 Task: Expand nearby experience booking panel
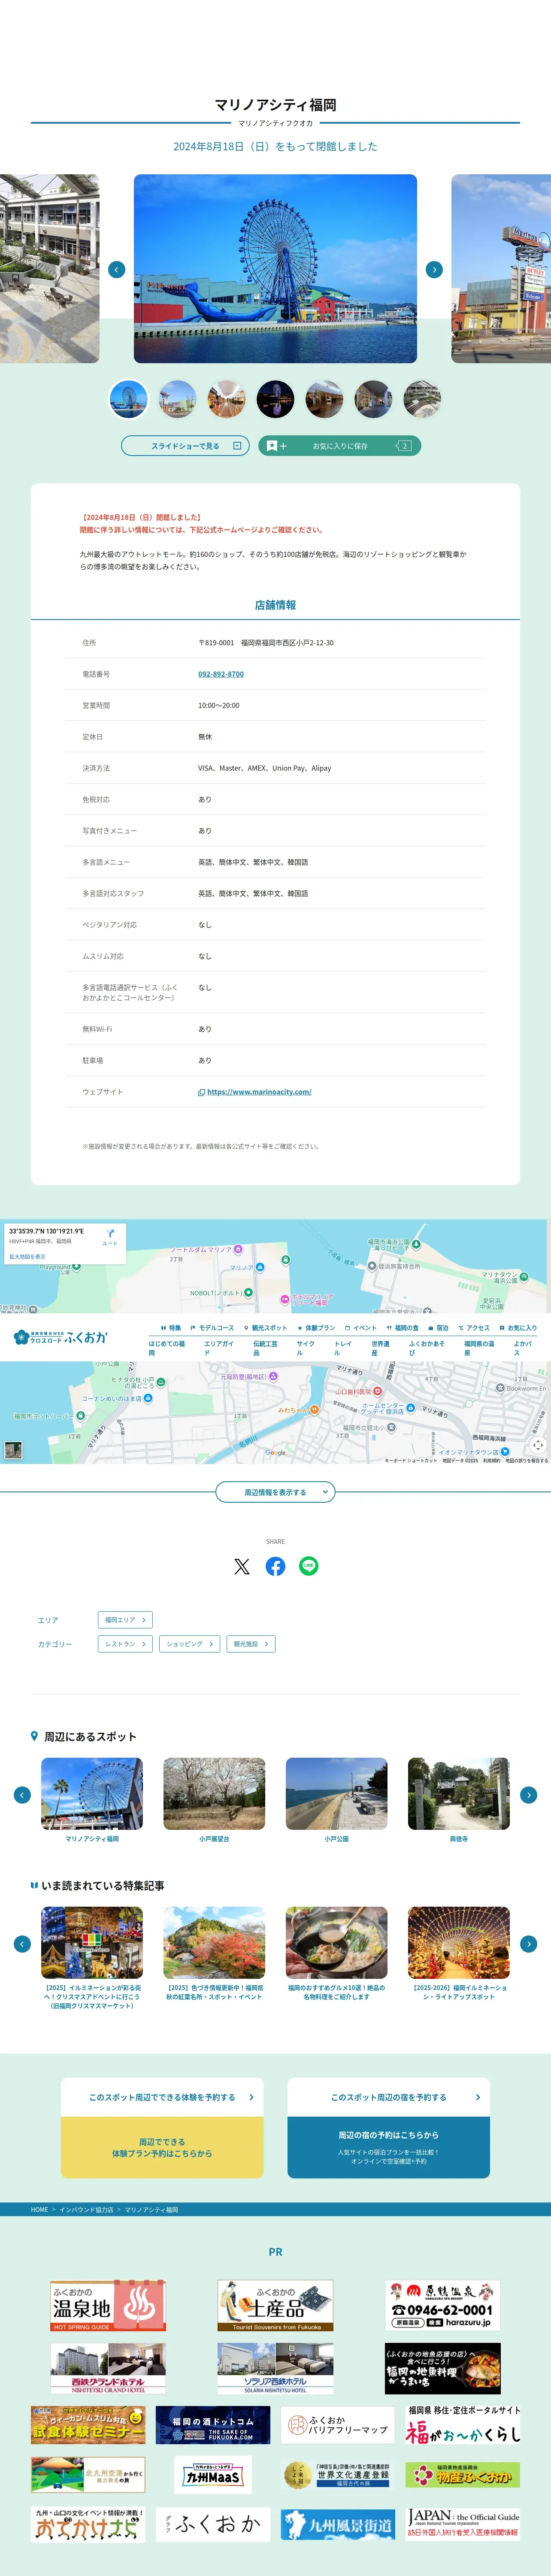162,2097
